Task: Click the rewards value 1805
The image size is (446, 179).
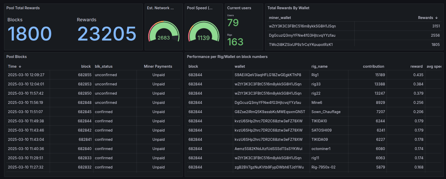Action: click(435, 44)
